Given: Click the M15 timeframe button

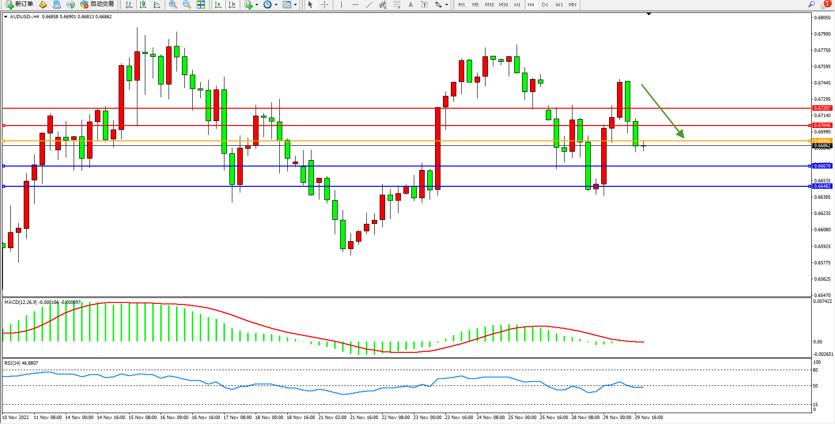Looking at the screenshot, I should click(x=489, y=4).
